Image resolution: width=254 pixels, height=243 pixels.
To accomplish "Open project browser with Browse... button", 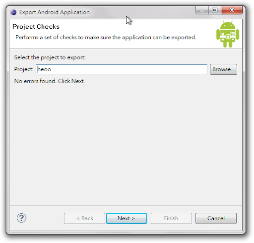I will [x=223, y=69].
